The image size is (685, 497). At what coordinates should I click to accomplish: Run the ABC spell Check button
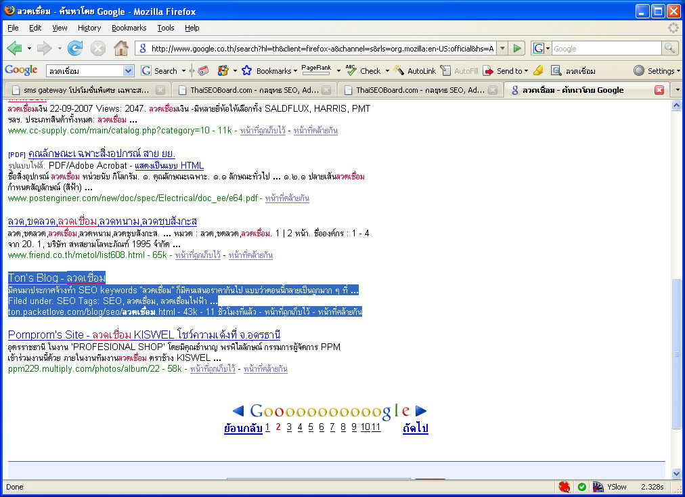click(x=363, y=71)
